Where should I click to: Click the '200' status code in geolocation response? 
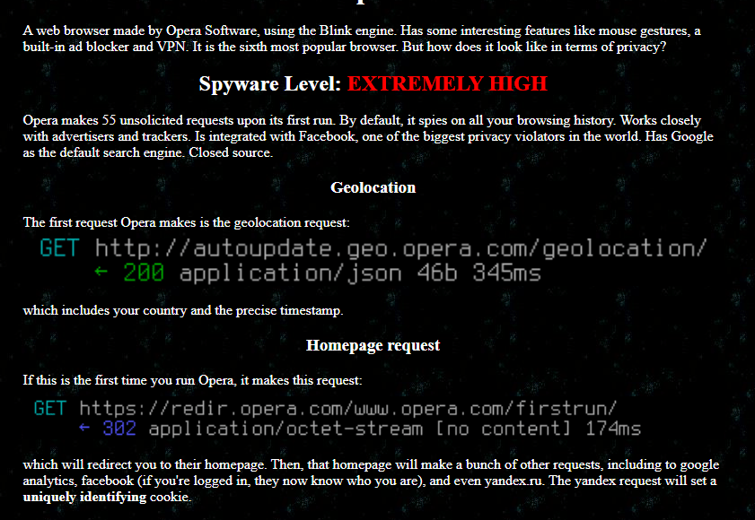(144, 273)
